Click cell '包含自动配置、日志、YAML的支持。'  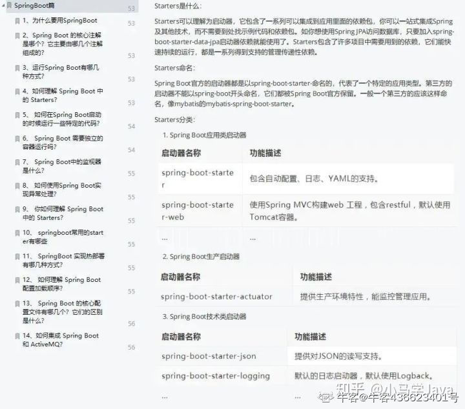[314, 179]
